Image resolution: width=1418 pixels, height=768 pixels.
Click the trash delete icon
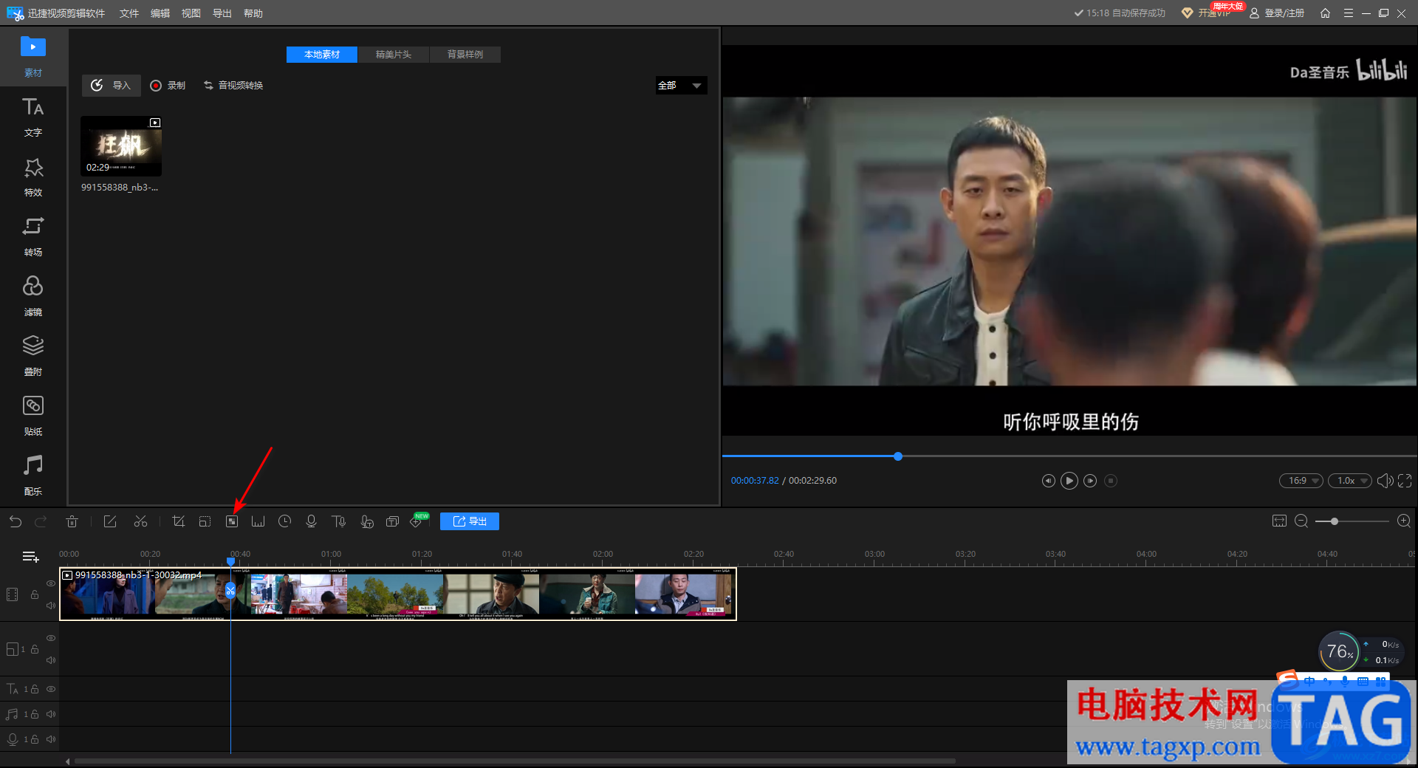click(72, 521)
